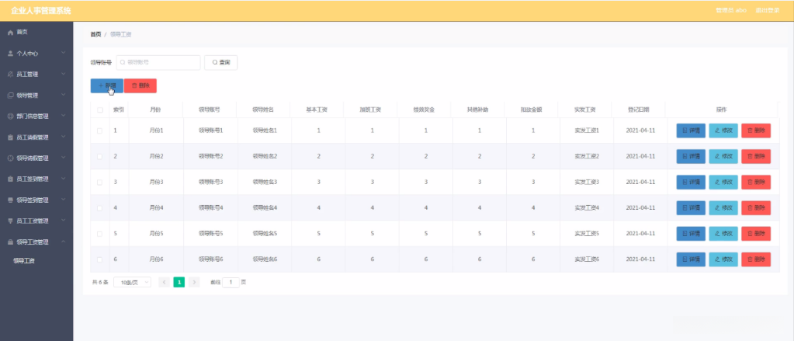
Task: View 详情 for row 月份3
Action: [x=691, y=182]
